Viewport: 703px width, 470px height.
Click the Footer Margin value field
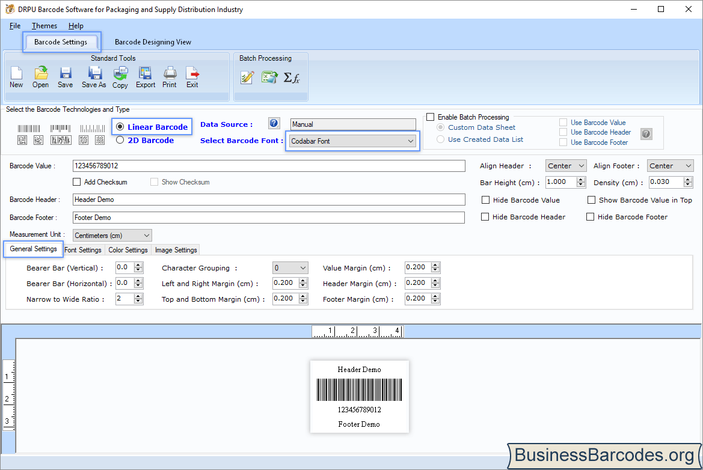(x=418, y=299)
